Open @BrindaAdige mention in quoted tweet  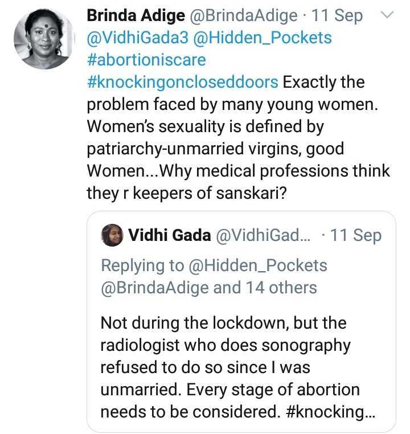(x=154, y=288)
